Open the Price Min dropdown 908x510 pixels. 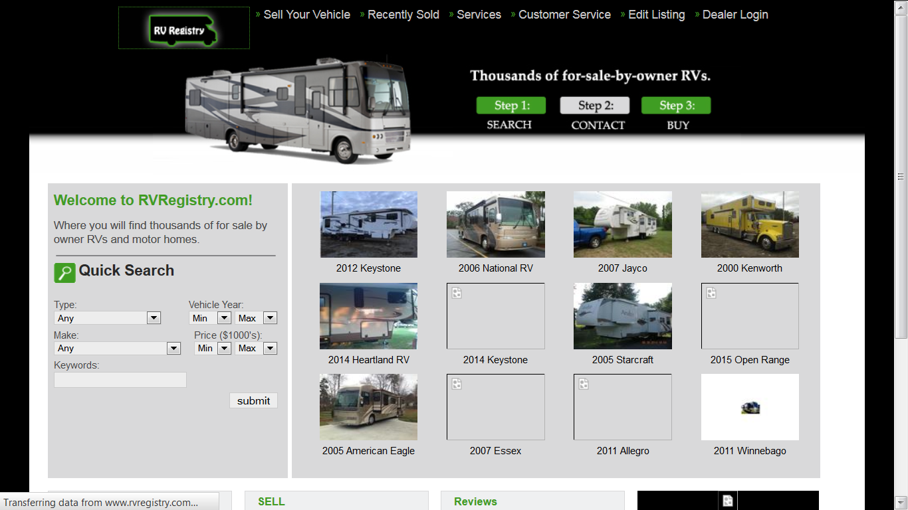coord(213,348)
